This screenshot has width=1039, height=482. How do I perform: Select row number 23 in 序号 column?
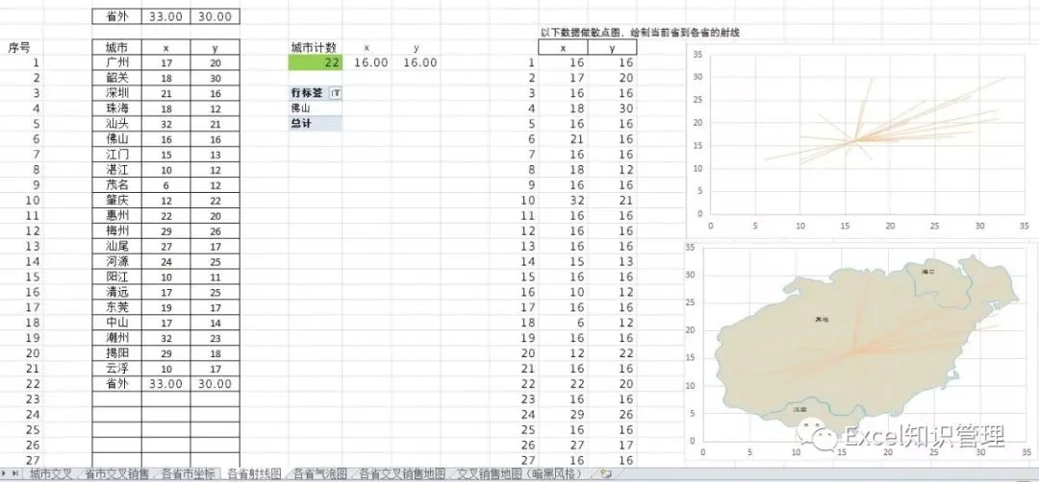tap(34, 398)
